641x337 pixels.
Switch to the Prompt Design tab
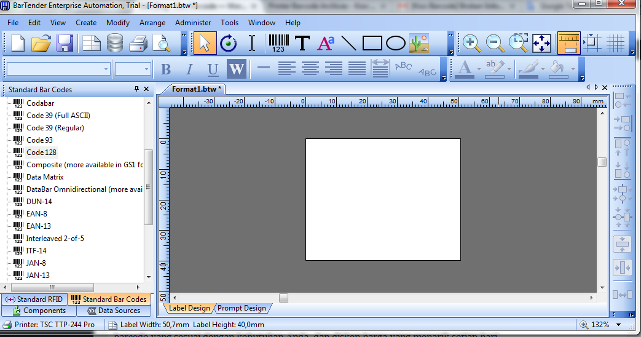tap(242, 308)
